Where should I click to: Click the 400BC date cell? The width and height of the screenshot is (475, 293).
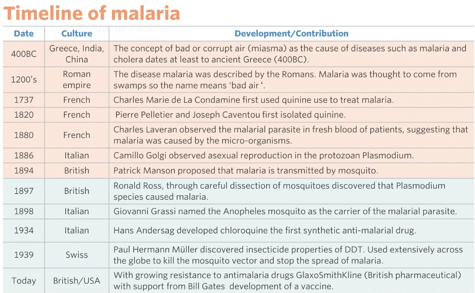[24, 54]
